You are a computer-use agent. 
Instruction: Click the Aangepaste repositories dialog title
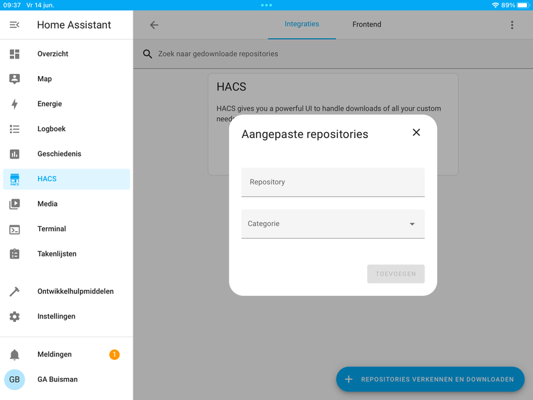[304, 135]
